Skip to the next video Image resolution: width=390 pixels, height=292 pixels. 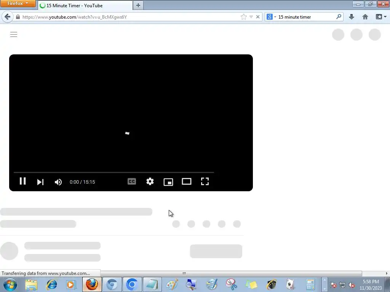(40, 182)
